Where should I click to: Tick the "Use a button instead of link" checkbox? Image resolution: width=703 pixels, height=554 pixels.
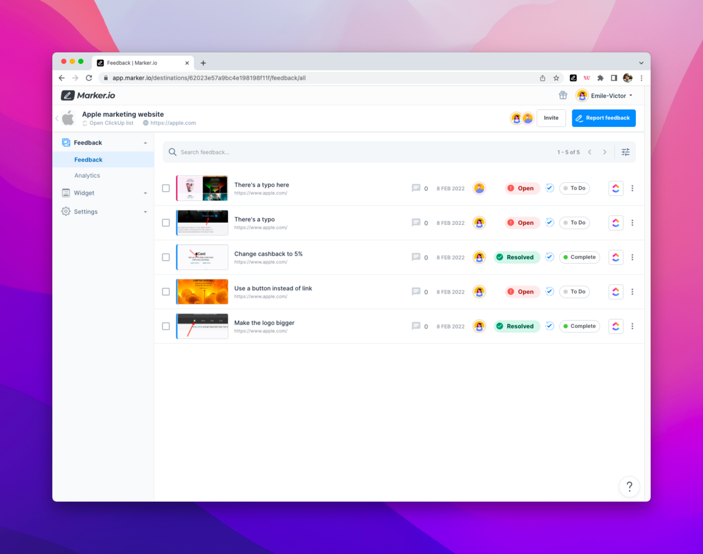(166, 291)
